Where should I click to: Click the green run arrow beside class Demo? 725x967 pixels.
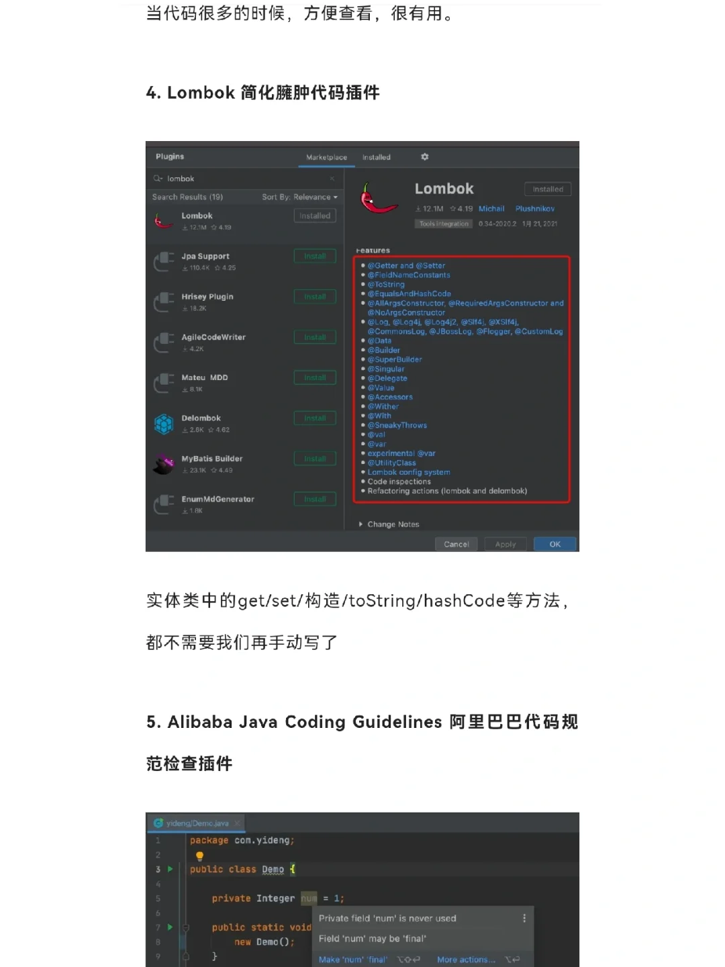tap(170, 869)
